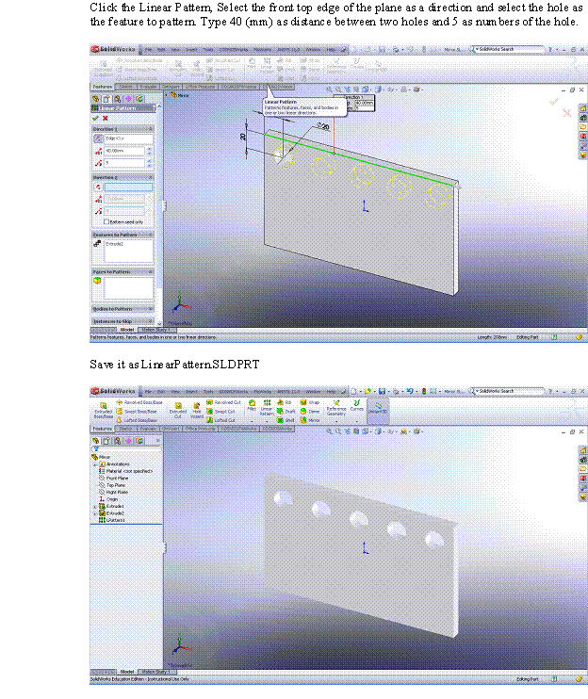
Task: Click the Direction 1 reverse direction icon
Action: 98,138
